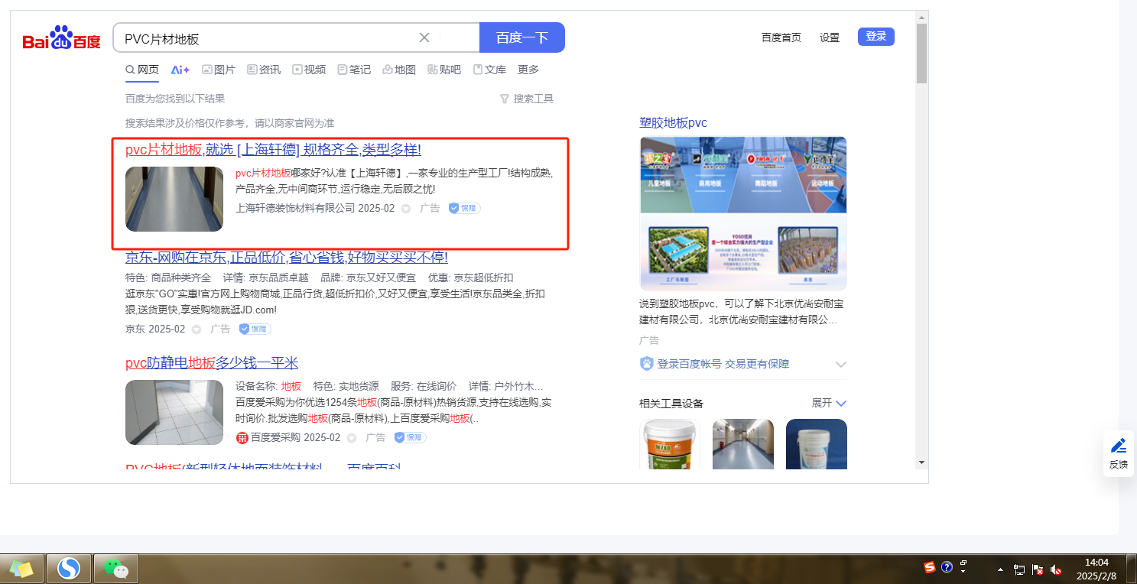
Task: Switch to the 资讯 tab
Action: [x=264, y=70]
